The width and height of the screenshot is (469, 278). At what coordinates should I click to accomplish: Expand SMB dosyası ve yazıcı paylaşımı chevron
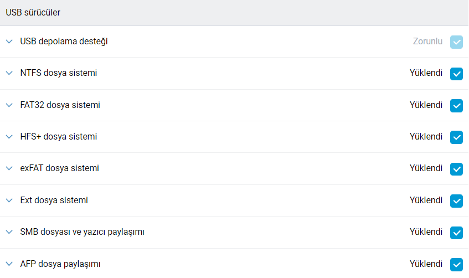[x=9, y=232]
